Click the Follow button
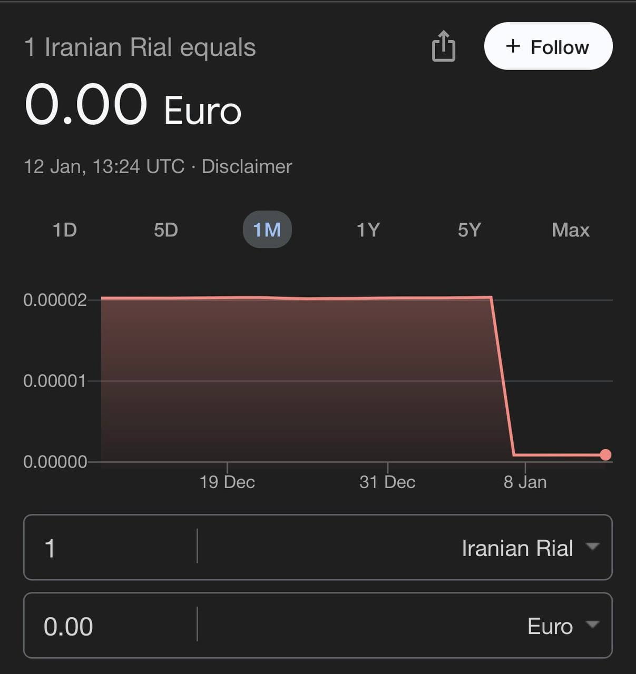Image resolution: width=636 pixels, height=674 pixels. click(548, 46)
